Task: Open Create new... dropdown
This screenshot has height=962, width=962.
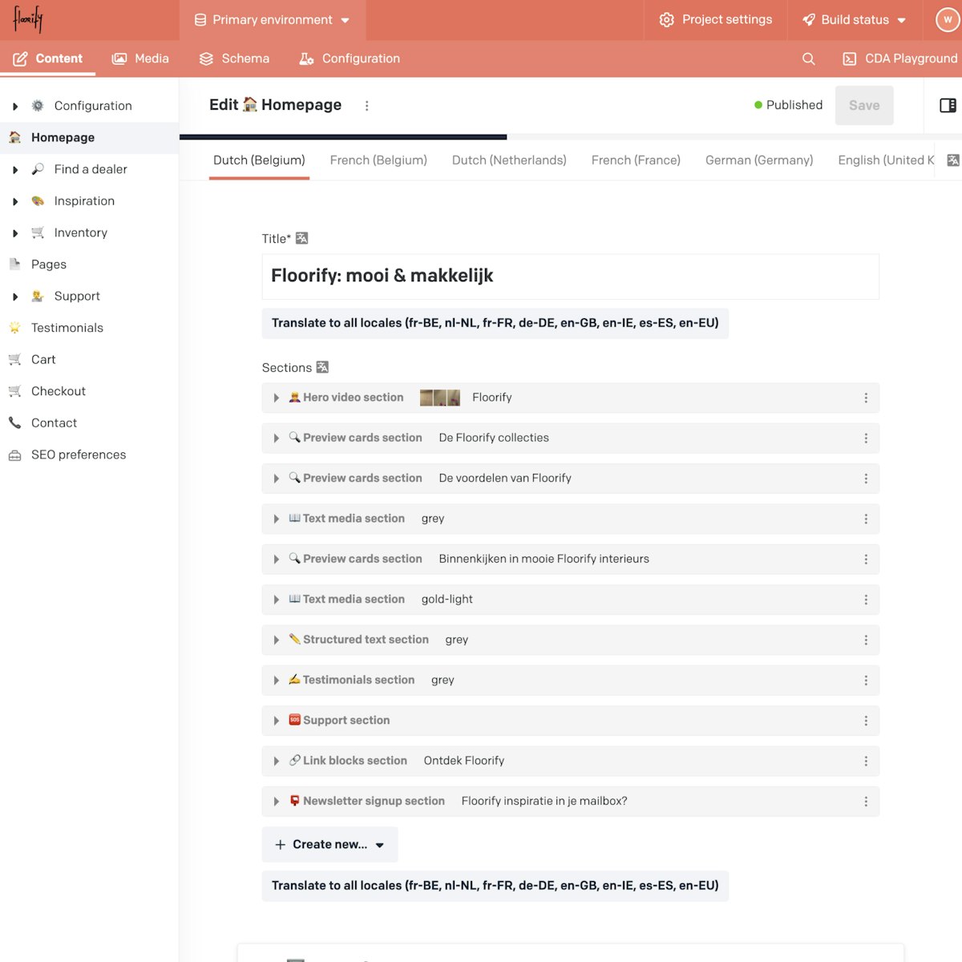Action: pyautogui.click(x=329, y=844)
